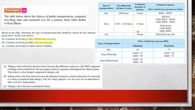Click "Child: RM32 – RM38" in upper table

pos(165,19)
